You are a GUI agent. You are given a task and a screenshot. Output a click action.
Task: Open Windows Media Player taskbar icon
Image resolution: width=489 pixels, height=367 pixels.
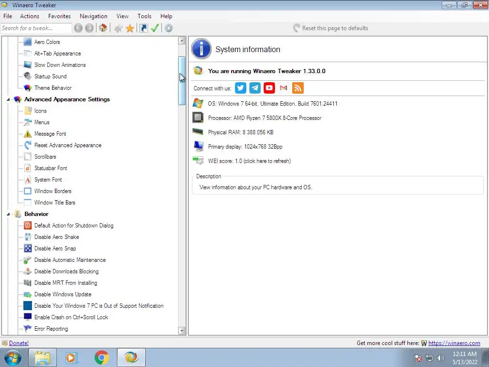[x=72, y=357]
